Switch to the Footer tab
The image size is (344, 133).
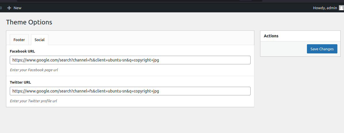(19, 40)
